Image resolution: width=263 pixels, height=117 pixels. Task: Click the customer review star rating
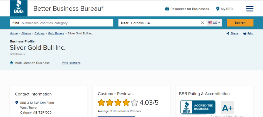118,102
